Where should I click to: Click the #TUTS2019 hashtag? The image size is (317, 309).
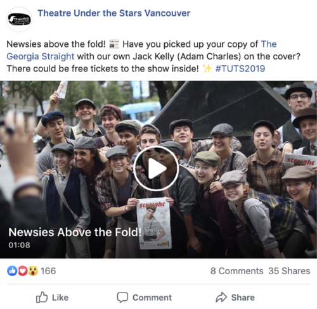point(240,68)
